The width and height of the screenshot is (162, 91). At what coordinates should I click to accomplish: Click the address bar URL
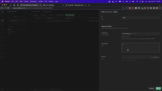pyautogui.click(x=33, y=8)
